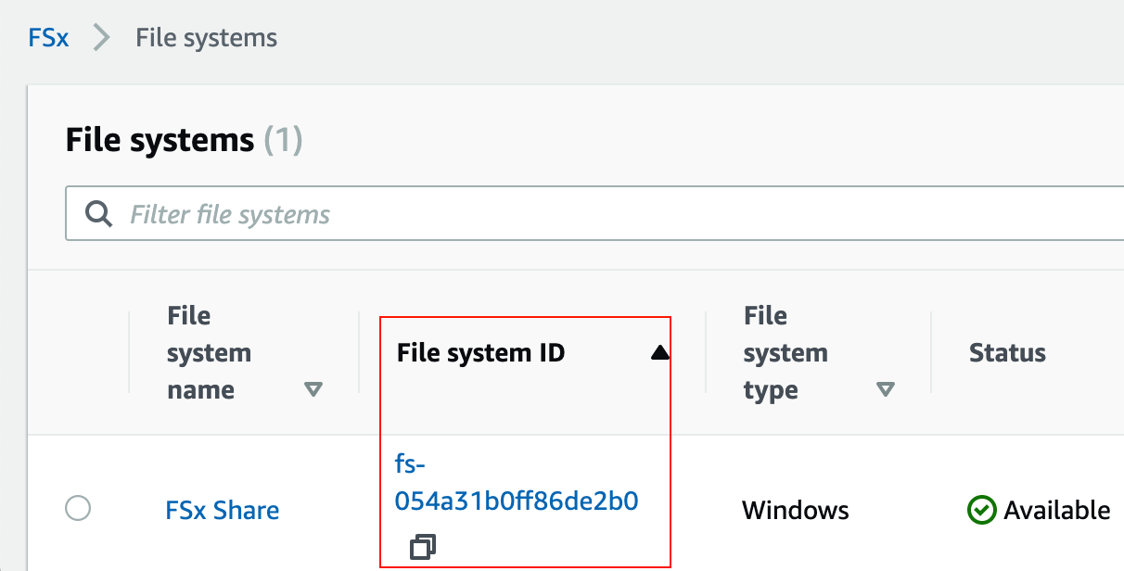Go to FSx in the breadcrumb

[x=48, y=38]
